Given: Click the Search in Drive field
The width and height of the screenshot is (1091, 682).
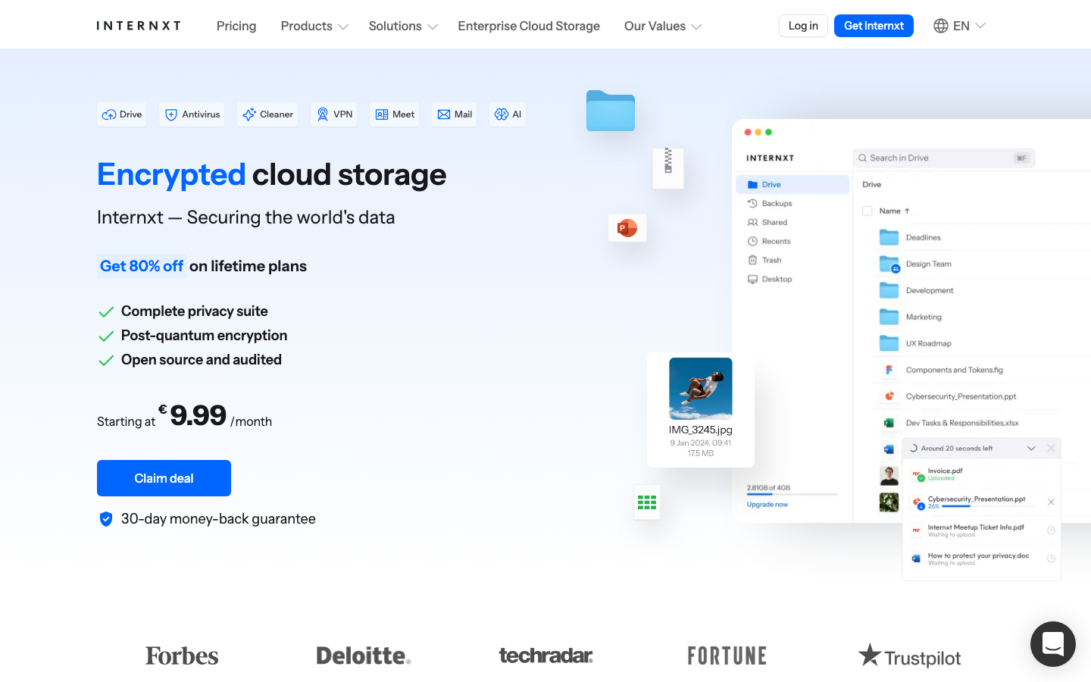Looking at the screenshot, I should pyautogui.click(x=944, y=158).
